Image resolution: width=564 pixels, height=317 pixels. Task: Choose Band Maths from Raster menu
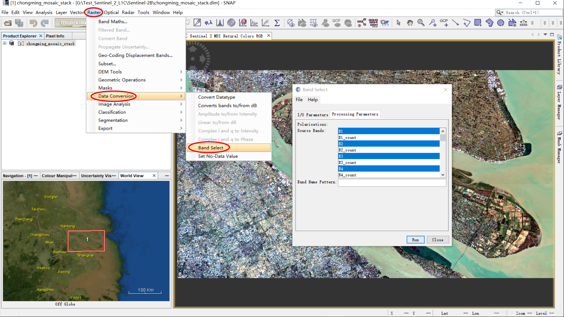[113, 21]
